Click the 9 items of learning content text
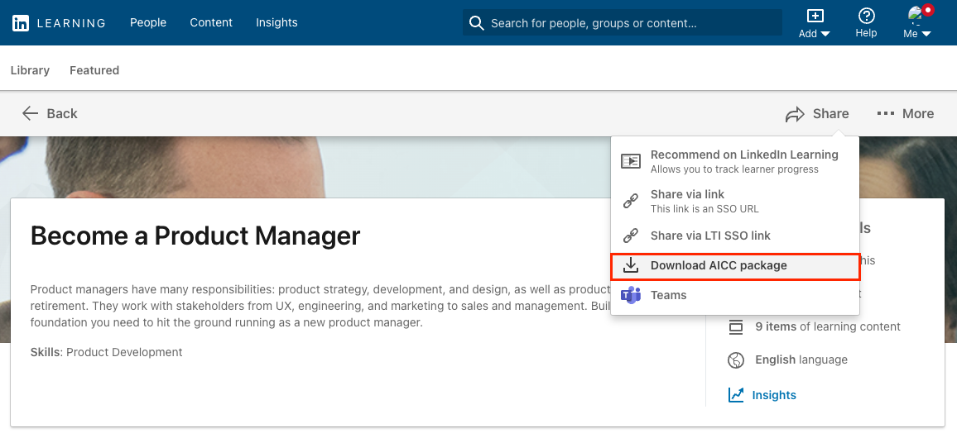Image resolution: width=957 pixels, height=438 pixels. pyautogui.click(x=828, y=326)
